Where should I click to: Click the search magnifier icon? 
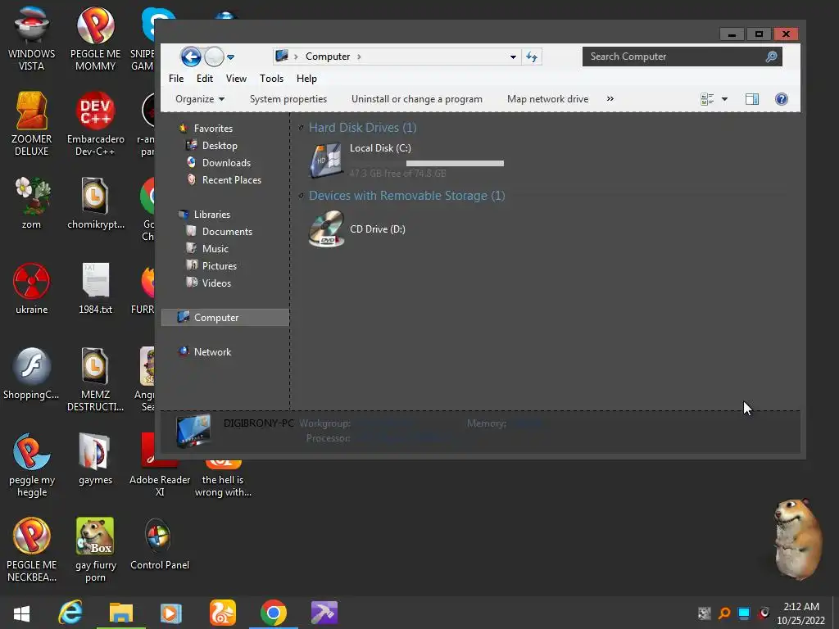(771, 57)
